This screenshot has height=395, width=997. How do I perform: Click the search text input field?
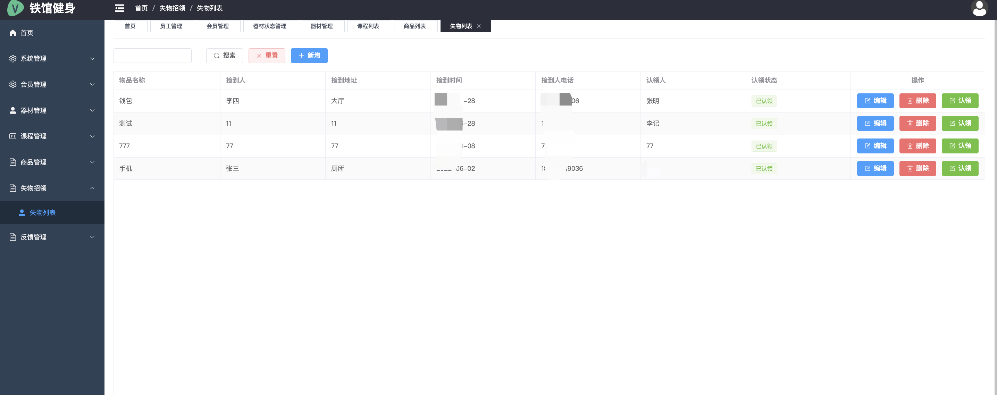tap(152, 56)
